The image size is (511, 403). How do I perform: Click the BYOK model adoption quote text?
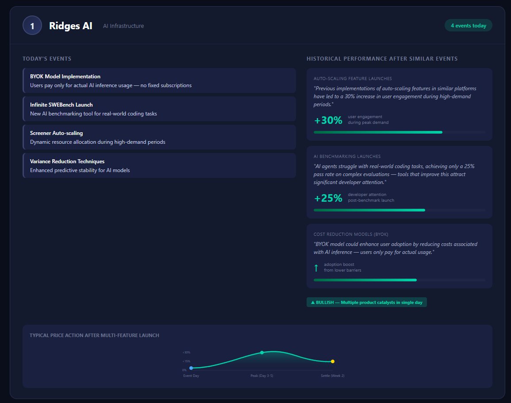click(x=396, y=248)
